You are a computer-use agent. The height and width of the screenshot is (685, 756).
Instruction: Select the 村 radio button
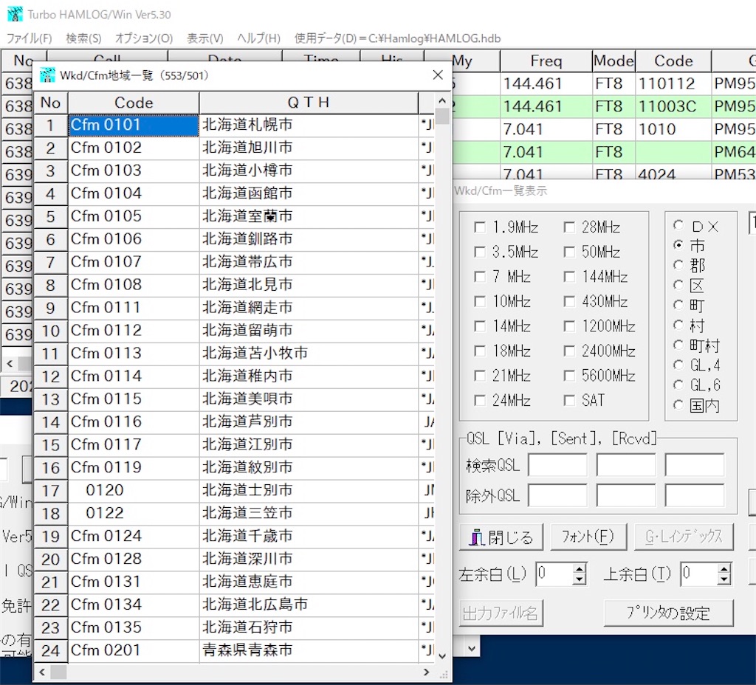pos(678,325)
